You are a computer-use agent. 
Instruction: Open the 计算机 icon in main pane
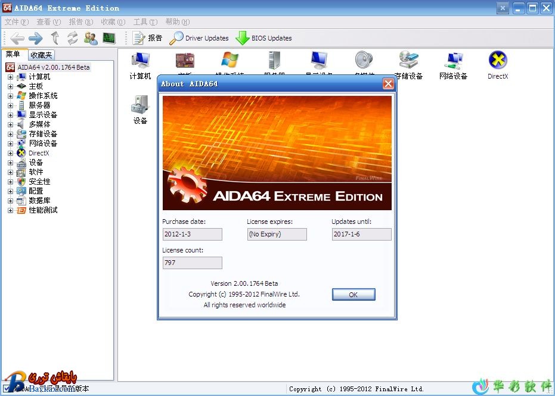click(140, 66)
